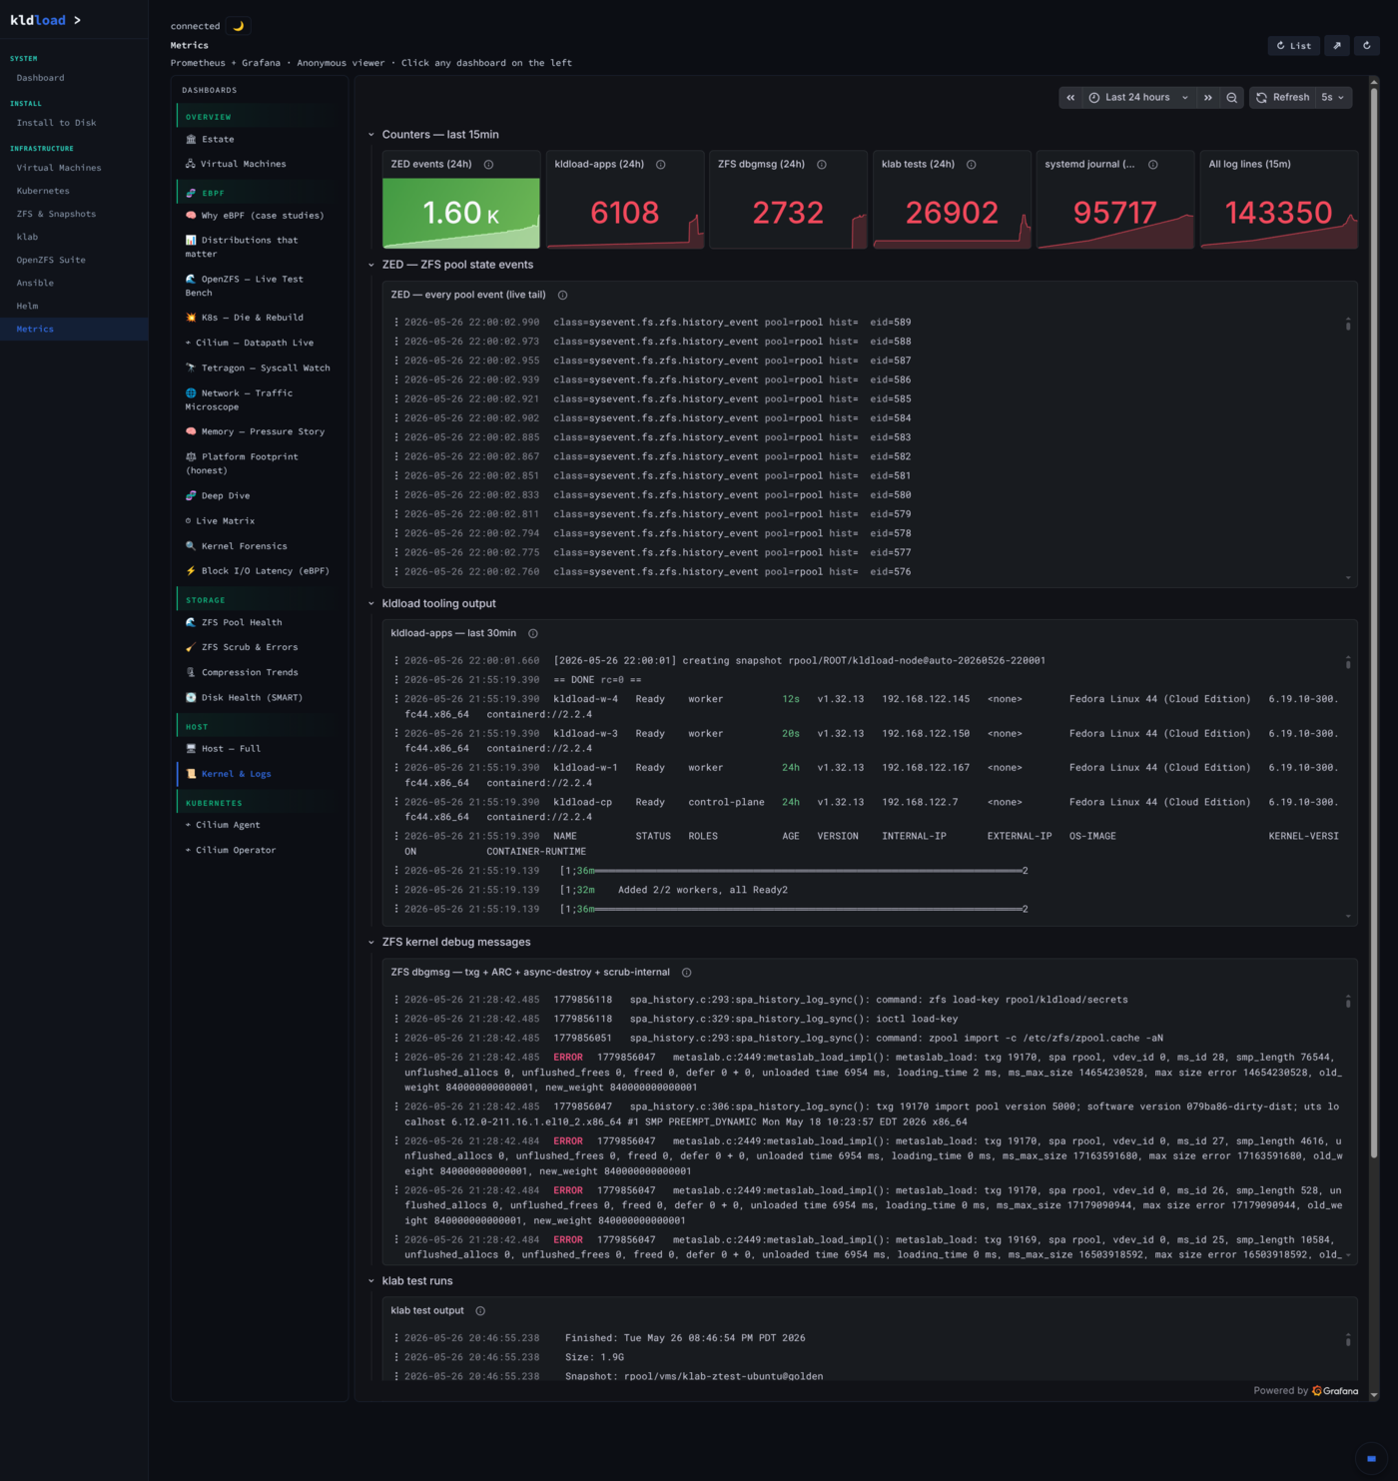Open dashboard in new window arrow icon
The height and width of the screenshot is (1481, 1398).
click(x=1337, y=45)
